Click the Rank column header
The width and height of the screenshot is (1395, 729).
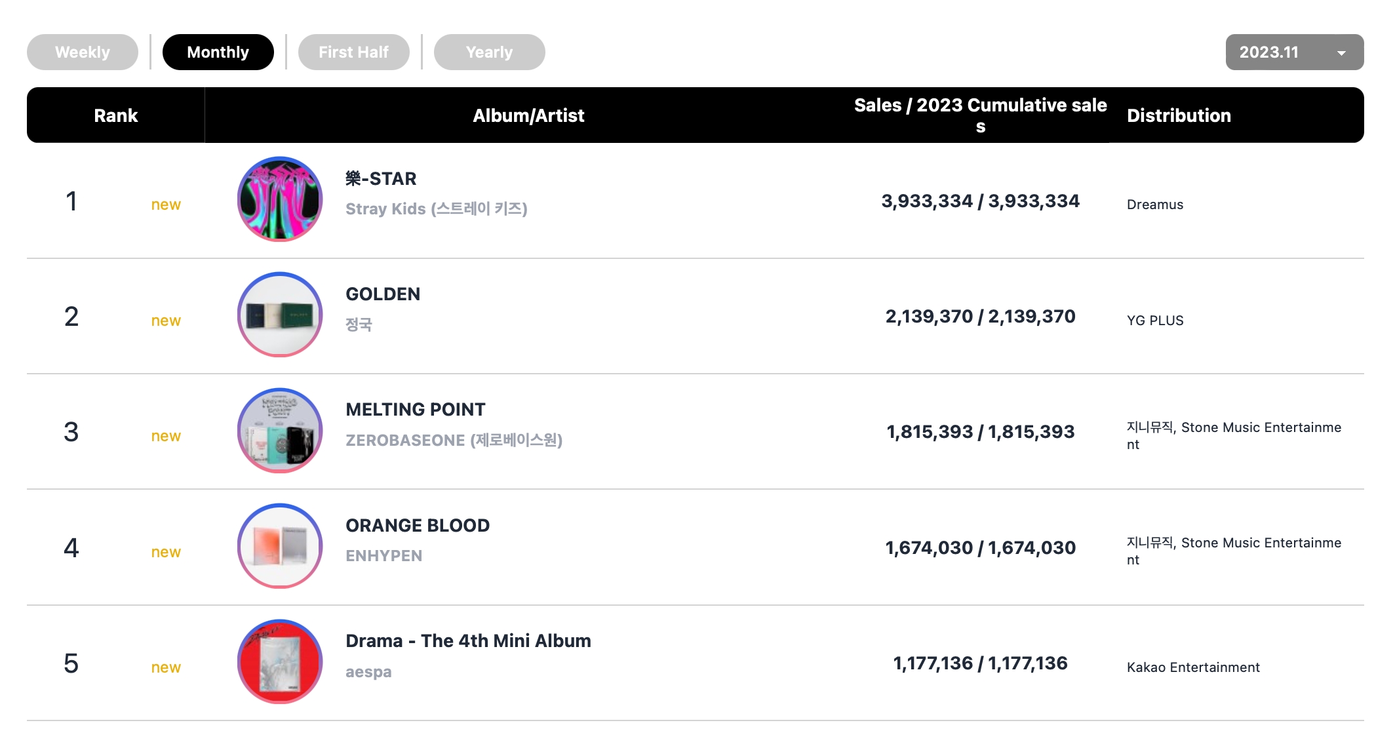click(x=116, y=115)
